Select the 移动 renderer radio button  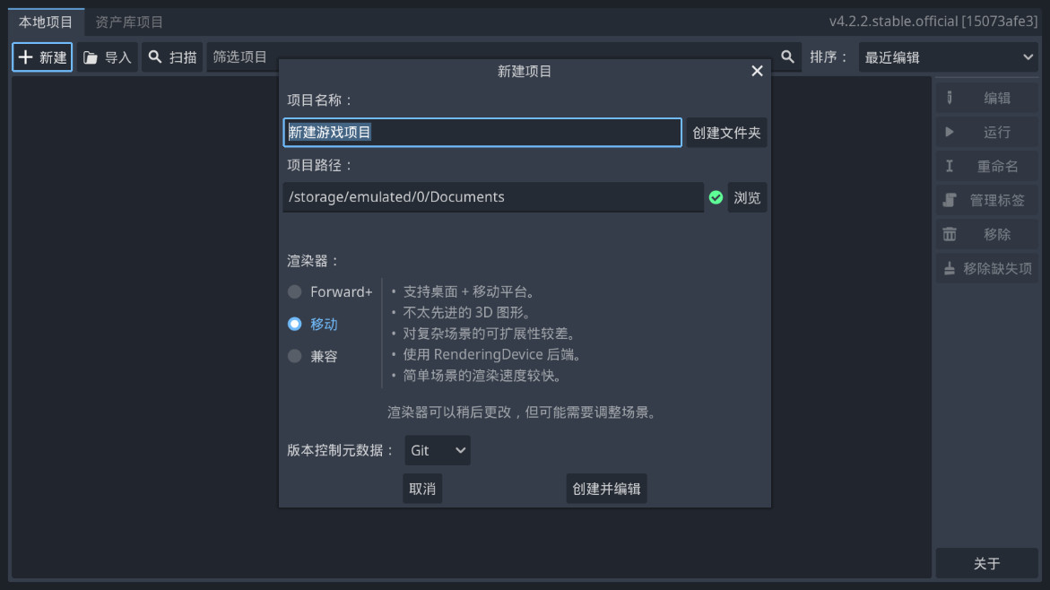coord(294,324)
